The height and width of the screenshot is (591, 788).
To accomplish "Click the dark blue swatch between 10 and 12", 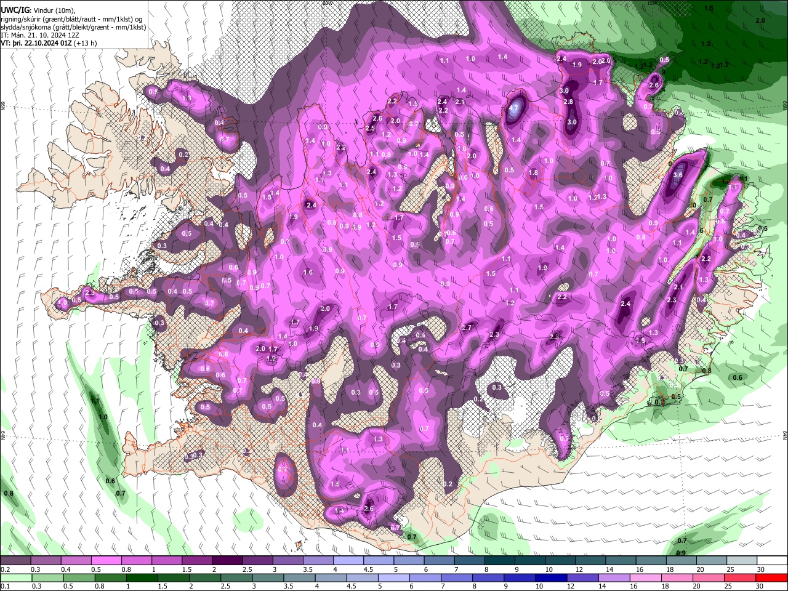I will point(550,577).
